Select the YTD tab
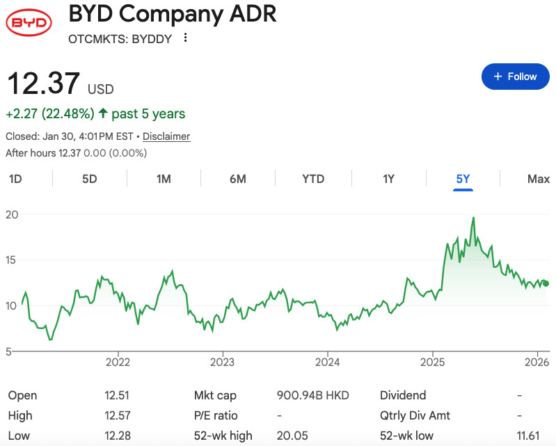The image size is (556, 446). (313, 179)
